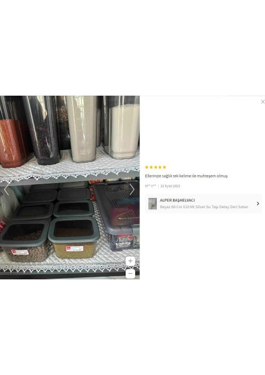Open seller ALPER BAŞHELVACI
The image size is (265, 375).
click(177, 200)
